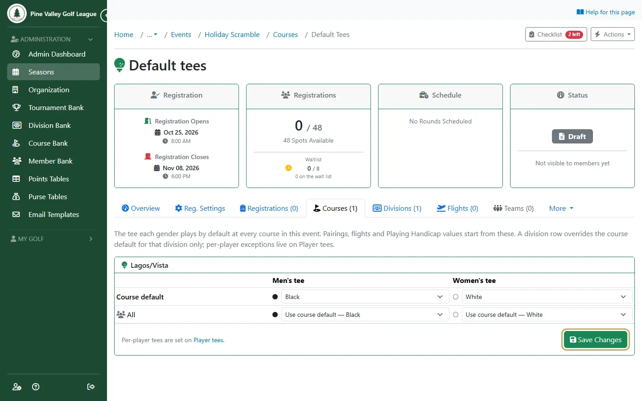Screen dimensions: 642x401
Task: Open the All division Men's tee dropdown
Action: pos(365,315)
